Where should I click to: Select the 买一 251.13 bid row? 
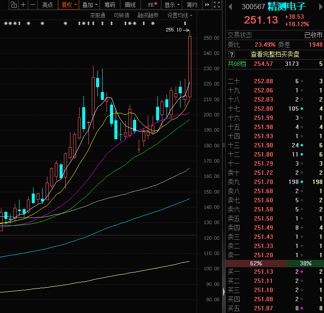[x=275, y=272]
